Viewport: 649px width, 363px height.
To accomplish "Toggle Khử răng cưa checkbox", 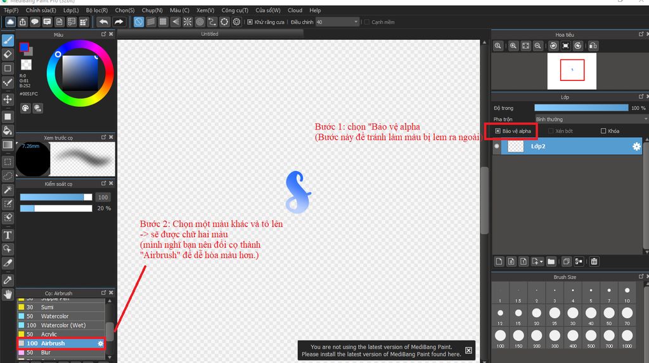I will click(250, 22).
